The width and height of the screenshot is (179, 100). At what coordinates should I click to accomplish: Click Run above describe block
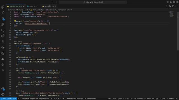(15, 41)
